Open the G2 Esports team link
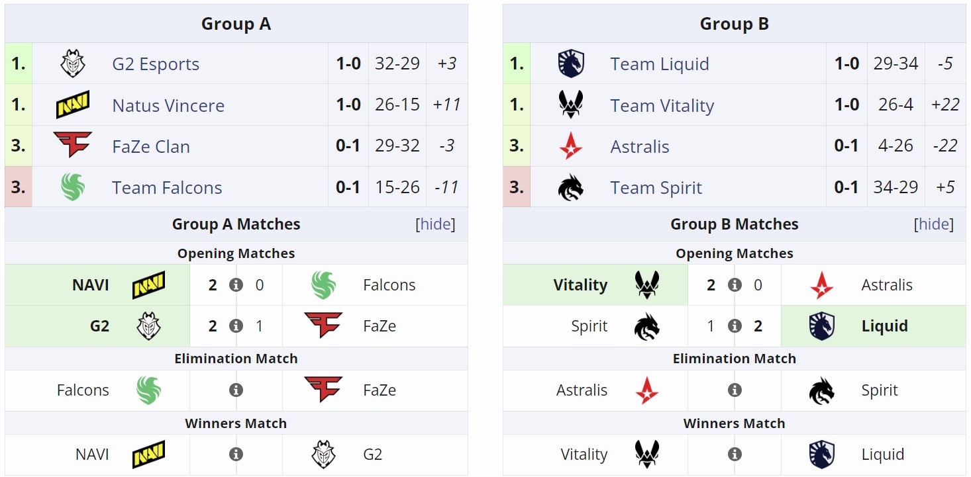The height and width of the screenshot is (477, 971). (x=156, y=64)
